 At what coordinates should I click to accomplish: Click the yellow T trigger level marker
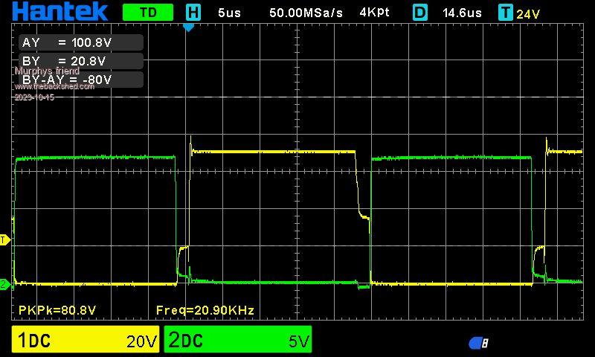(4, 239)
